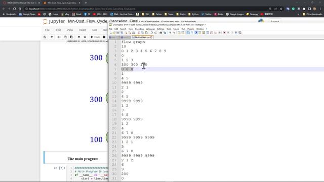Click Notepad++ Save icon
The height and width of the screenshot is (182, 324).
coord(118,32)
